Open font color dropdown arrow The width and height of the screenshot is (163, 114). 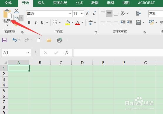coord(82,23)
